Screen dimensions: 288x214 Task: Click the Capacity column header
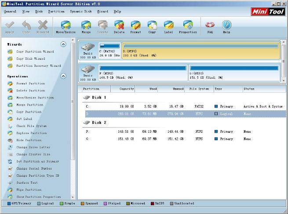[123, 89]
